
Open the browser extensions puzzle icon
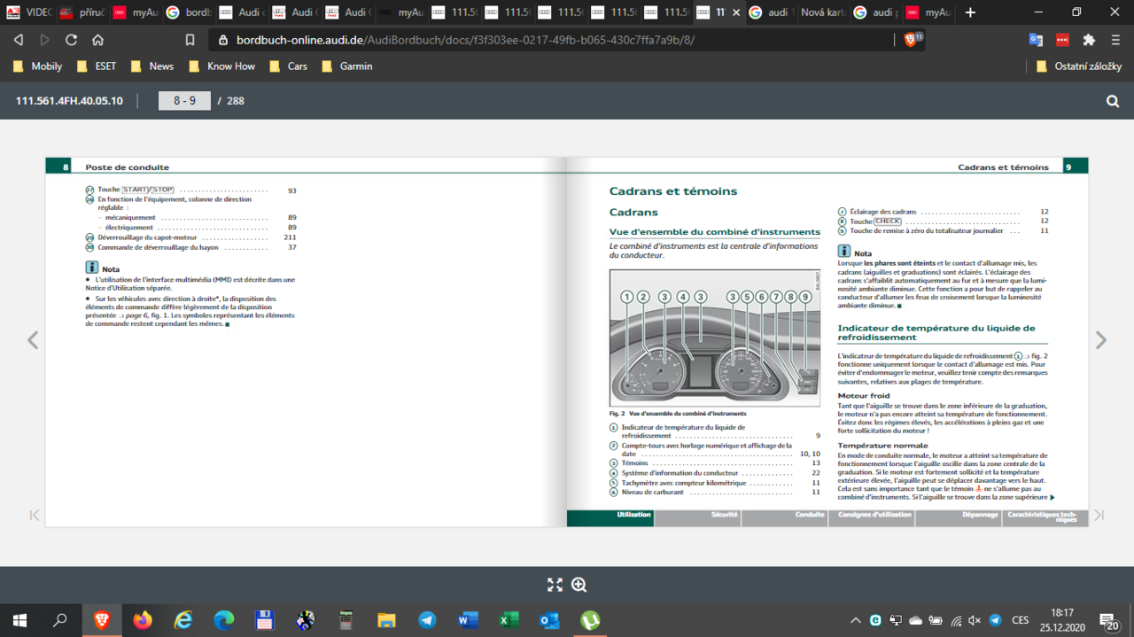coord(1089,40)
